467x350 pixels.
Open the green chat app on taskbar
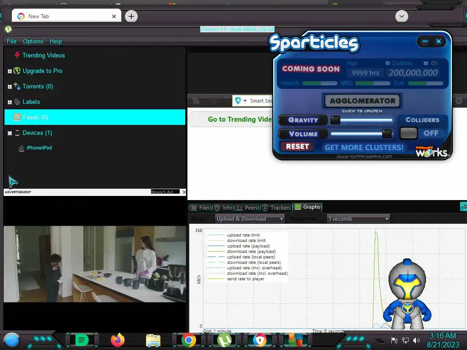point(82,340)
